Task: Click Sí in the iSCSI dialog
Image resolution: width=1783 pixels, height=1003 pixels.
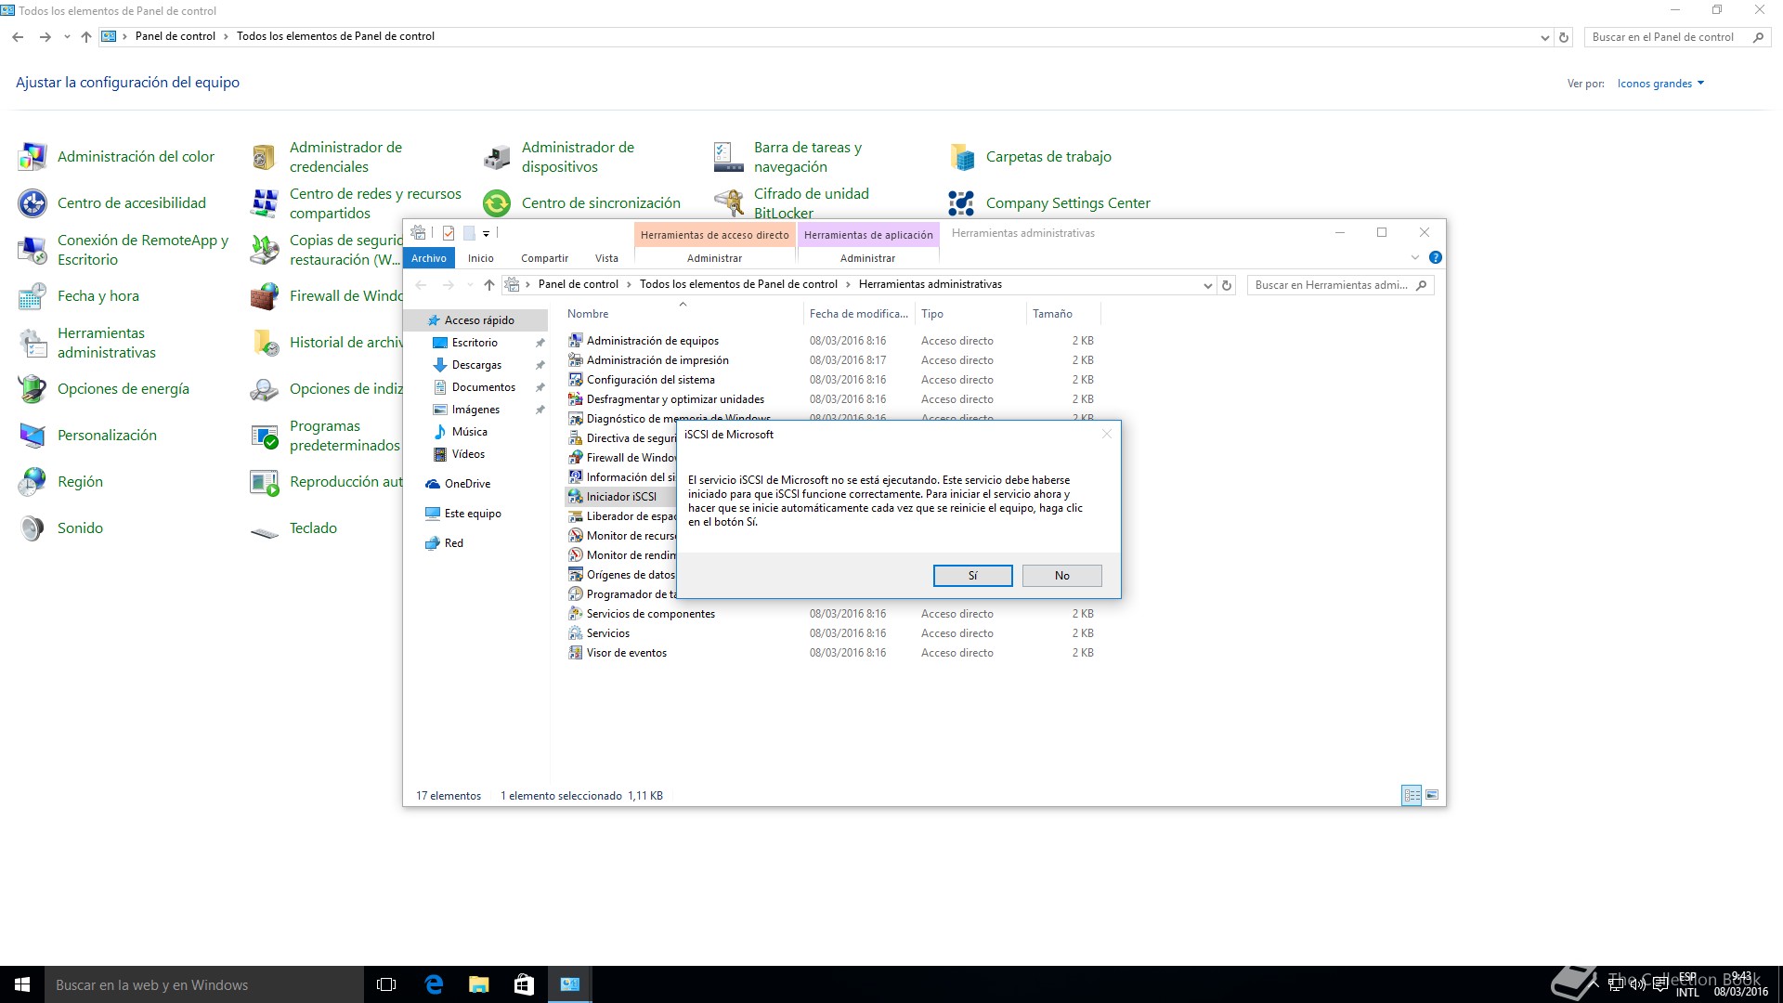Action: coord(972,576)
